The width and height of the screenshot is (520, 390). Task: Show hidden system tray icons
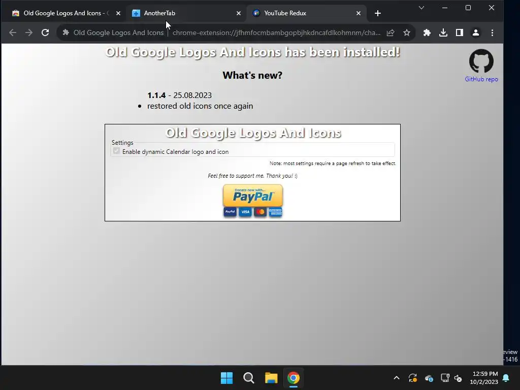396,378
